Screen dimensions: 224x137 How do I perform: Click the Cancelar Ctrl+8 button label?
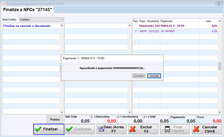tap(209, 129)
